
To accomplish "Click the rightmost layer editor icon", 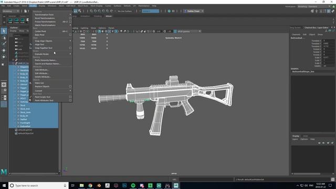I will click(332, 143).
